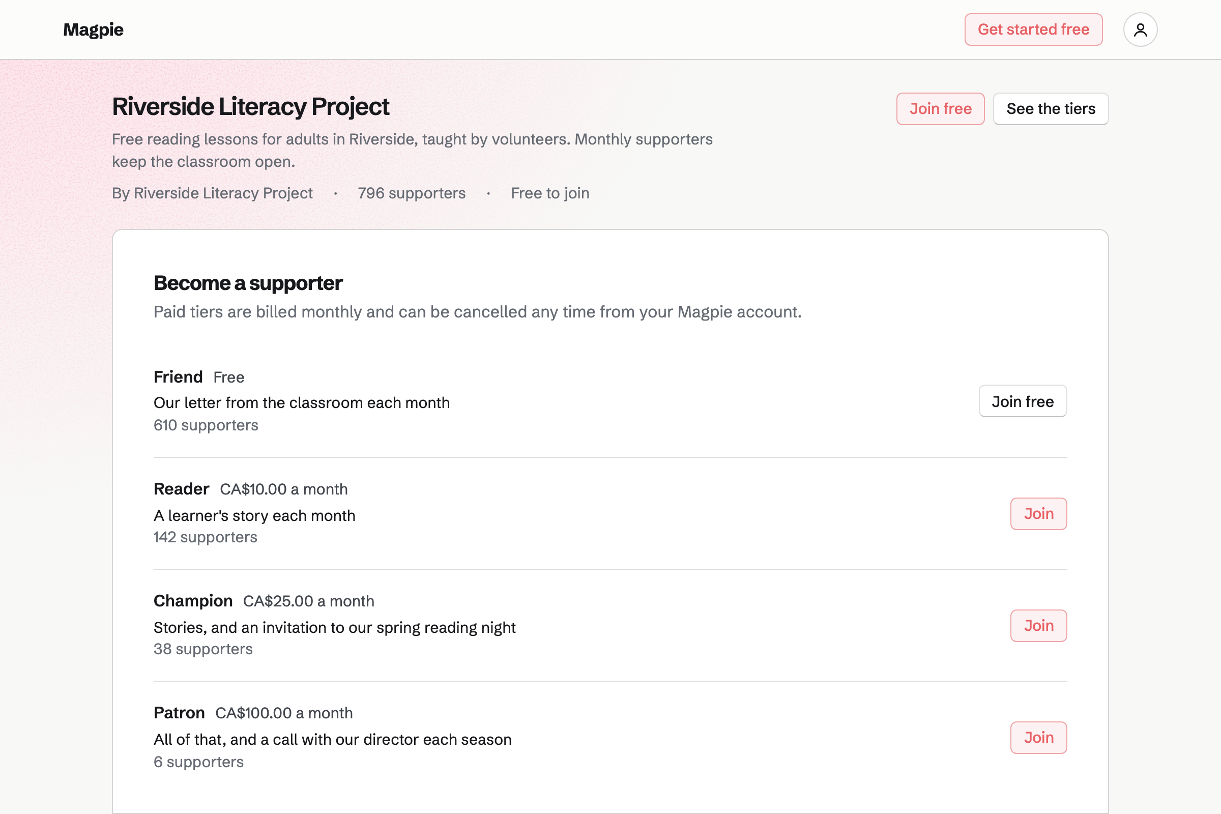Click the Become a supporter heading
Screen dimensions: 1221x814
(x=248, y=283)
